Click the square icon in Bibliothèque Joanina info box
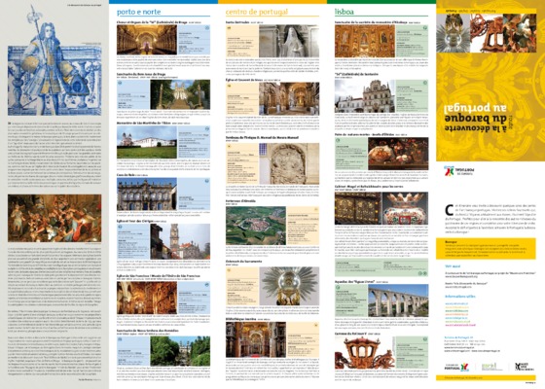545x389 pixels. coord(316,326)
